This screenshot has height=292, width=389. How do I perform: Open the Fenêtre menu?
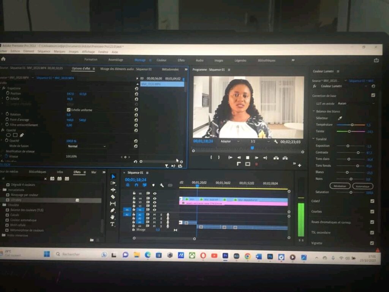[x=103, y=52]
